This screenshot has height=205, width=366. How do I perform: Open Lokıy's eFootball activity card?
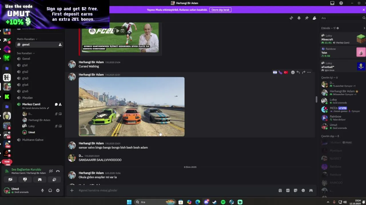tap(343, 66)
